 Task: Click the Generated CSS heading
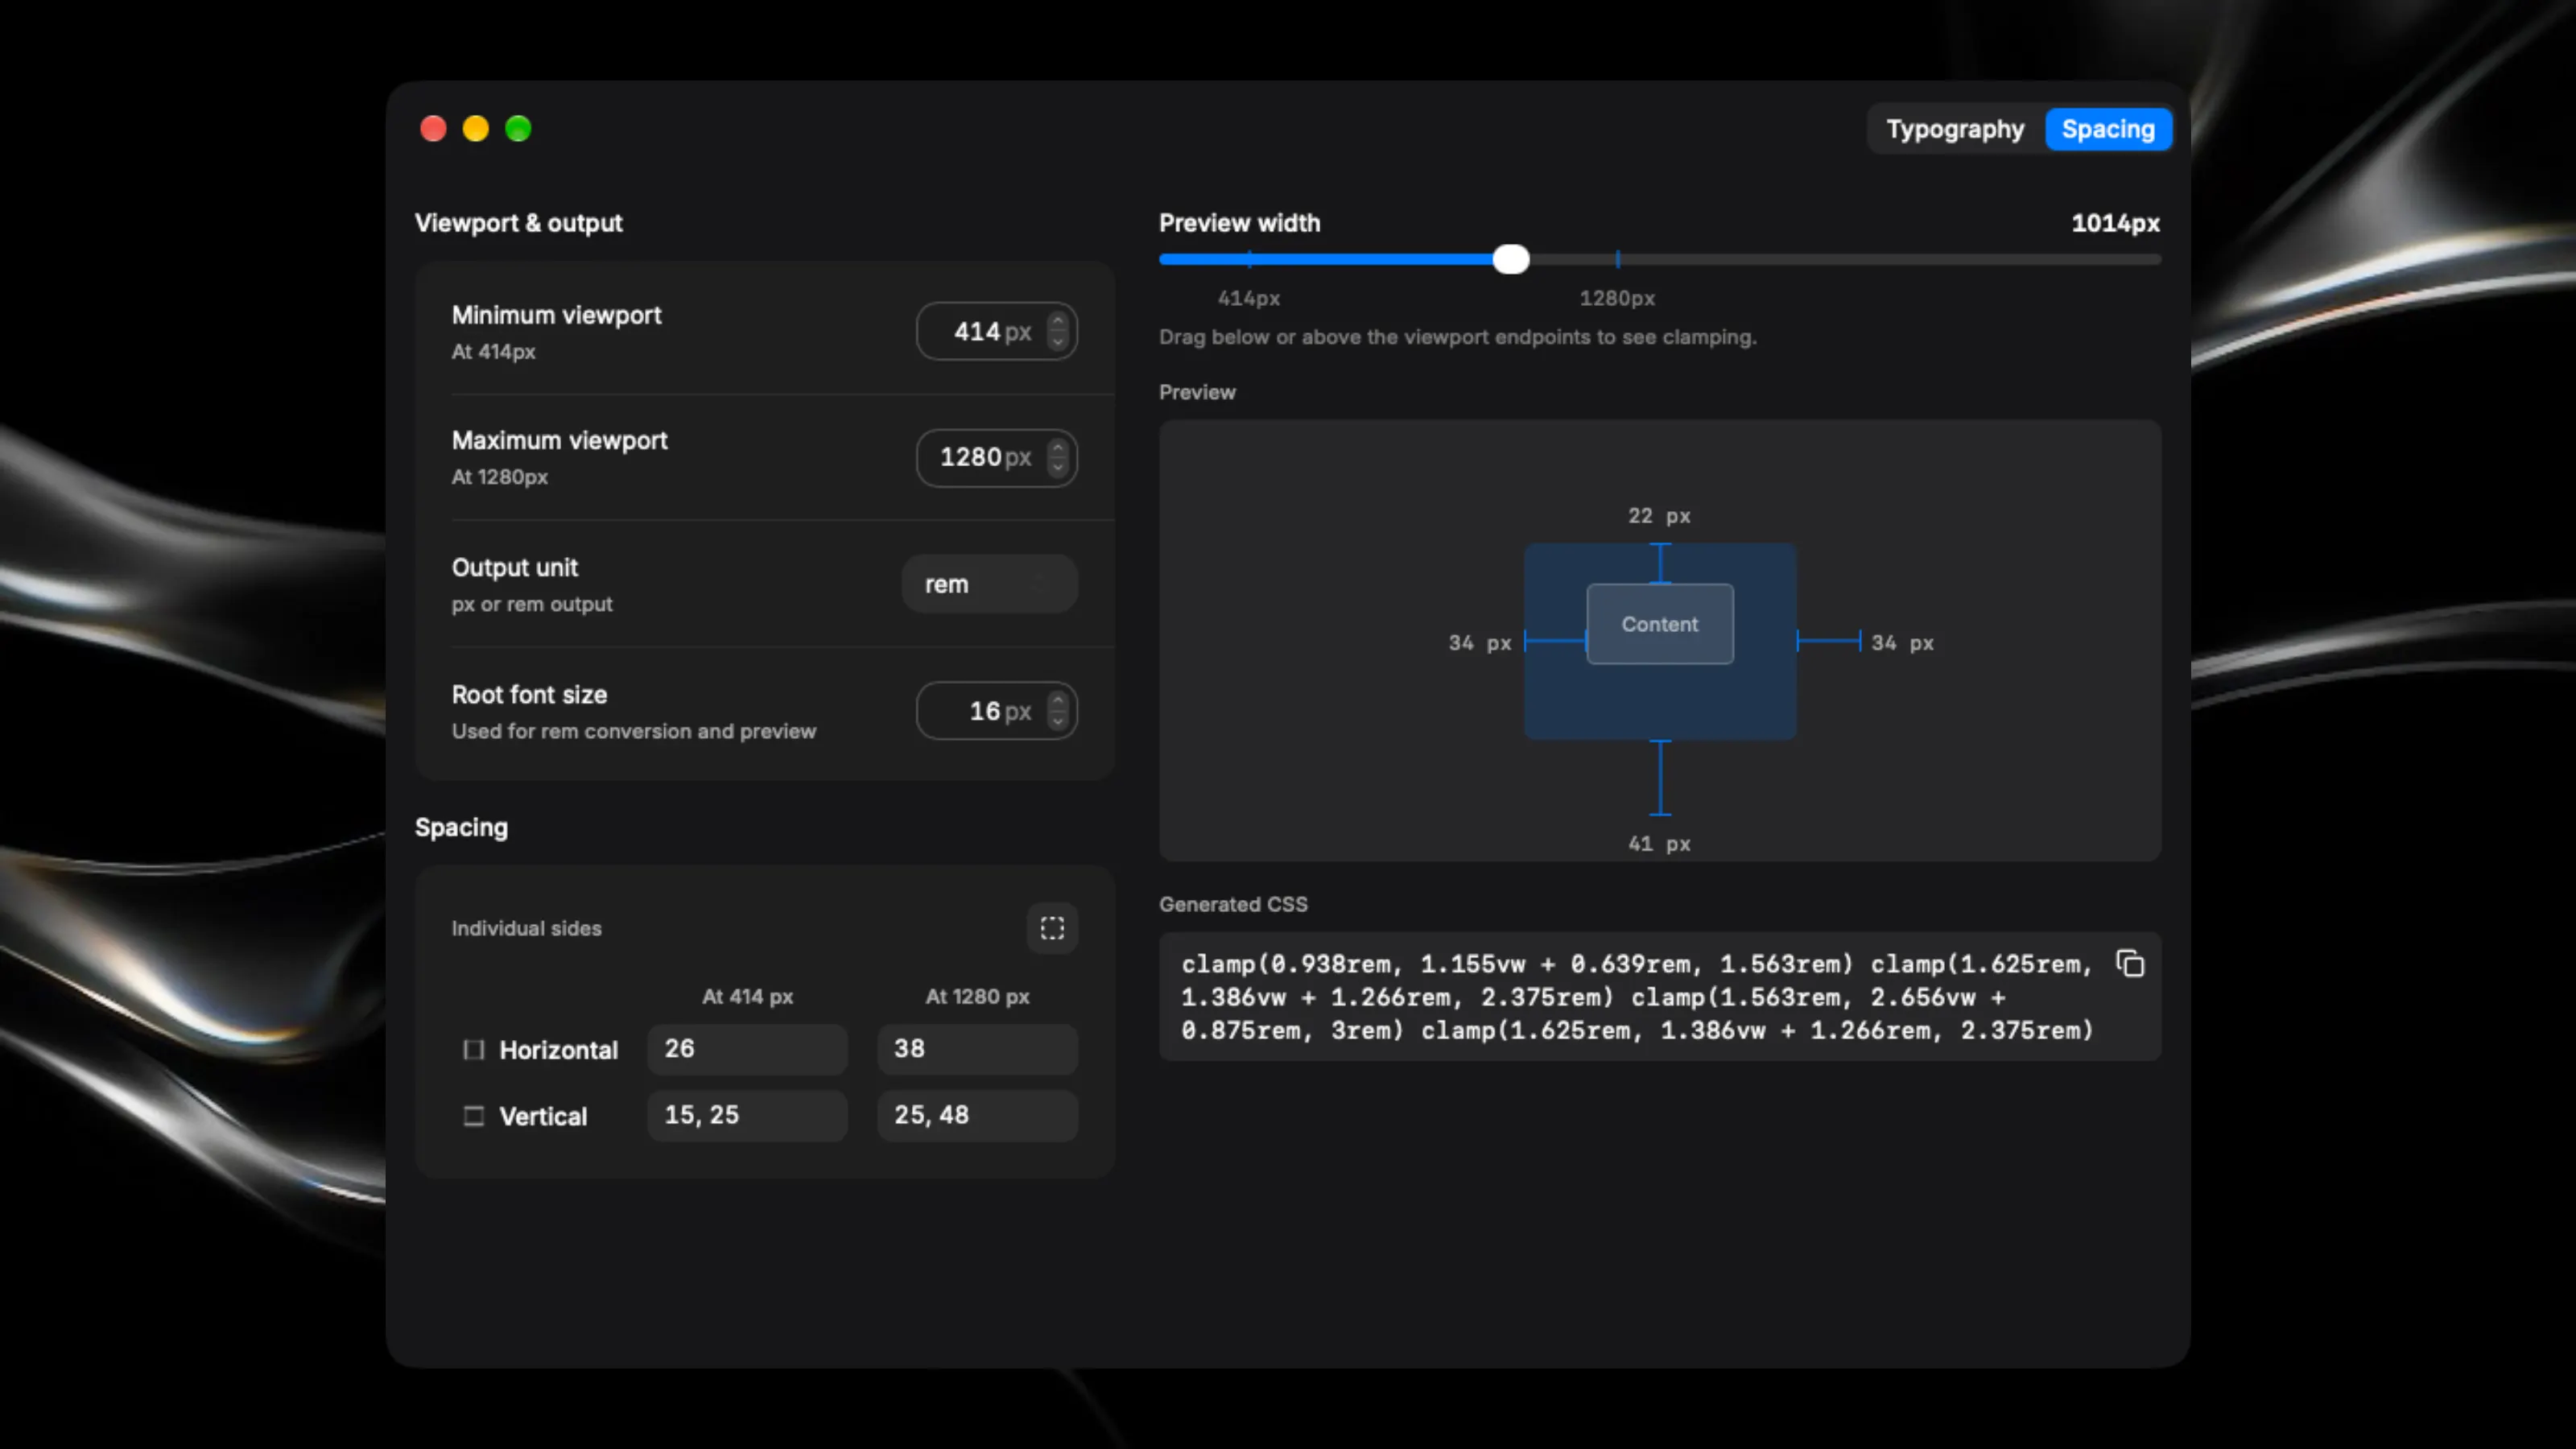click(1233, 904)
